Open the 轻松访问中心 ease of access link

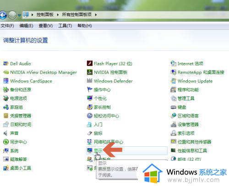tap(106, 116)
